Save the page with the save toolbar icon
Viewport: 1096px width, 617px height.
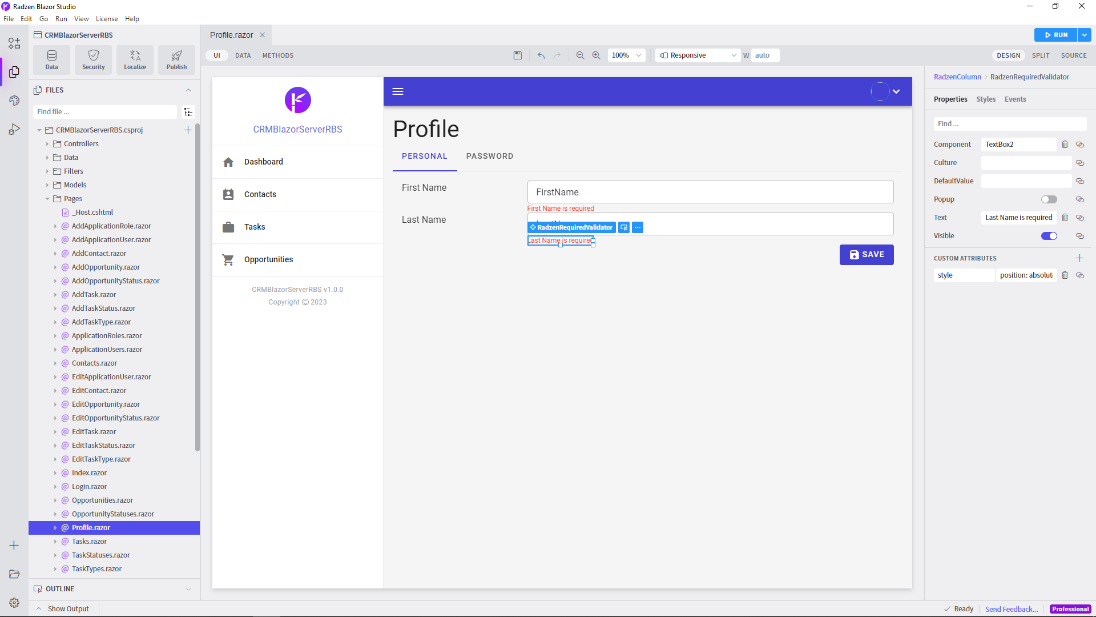(x=518, y=55)
